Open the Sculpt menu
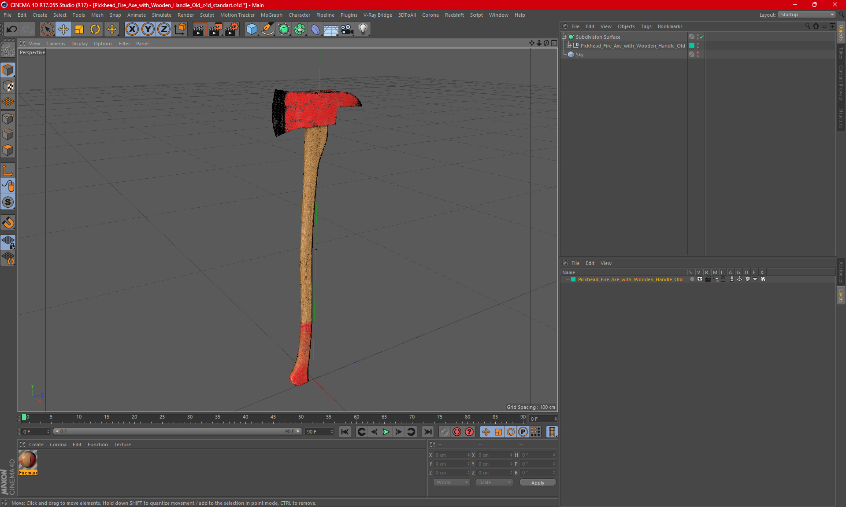Viewport: 846px width, 507px height. point(207,15)
